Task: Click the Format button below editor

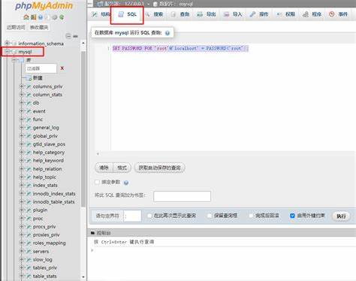Action: 122,168
